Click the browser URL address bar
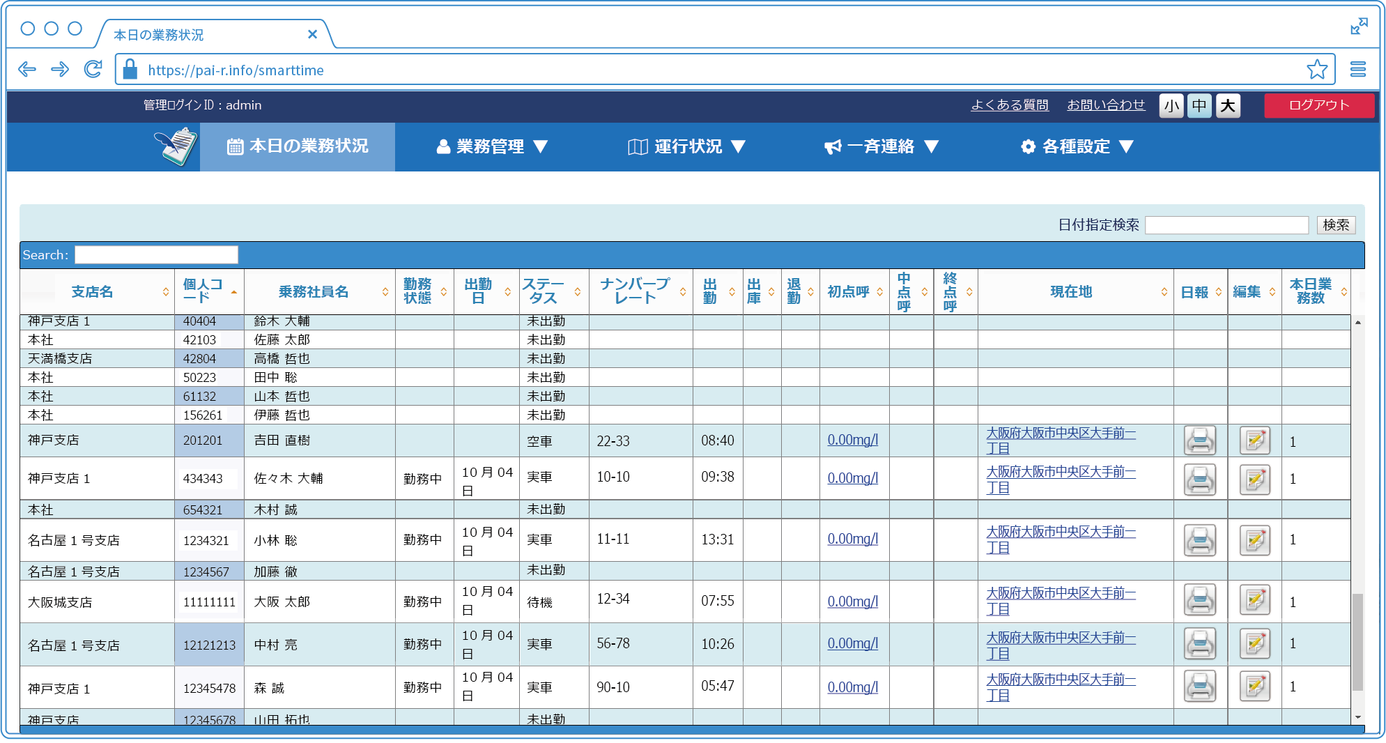Viewport: 1386px width, 743px height. 725,70
